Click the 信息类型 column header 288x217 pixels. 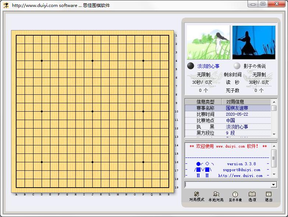pos(205,102)
